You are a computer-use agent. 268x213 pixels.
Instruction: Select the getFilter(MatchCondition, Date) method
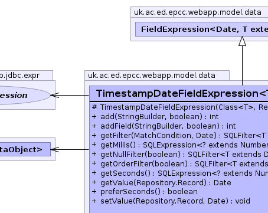(x=180, y=136)
